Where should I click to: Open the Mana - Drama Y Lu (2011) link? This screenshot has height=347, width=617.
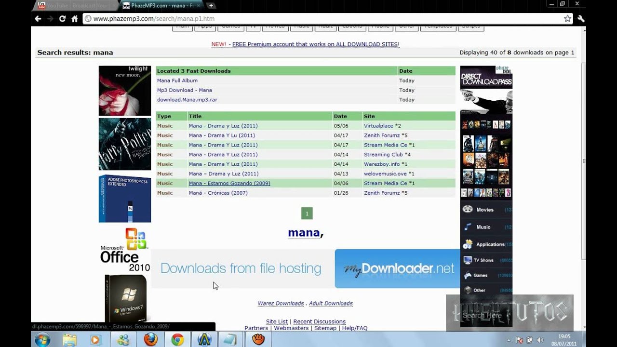222,135
